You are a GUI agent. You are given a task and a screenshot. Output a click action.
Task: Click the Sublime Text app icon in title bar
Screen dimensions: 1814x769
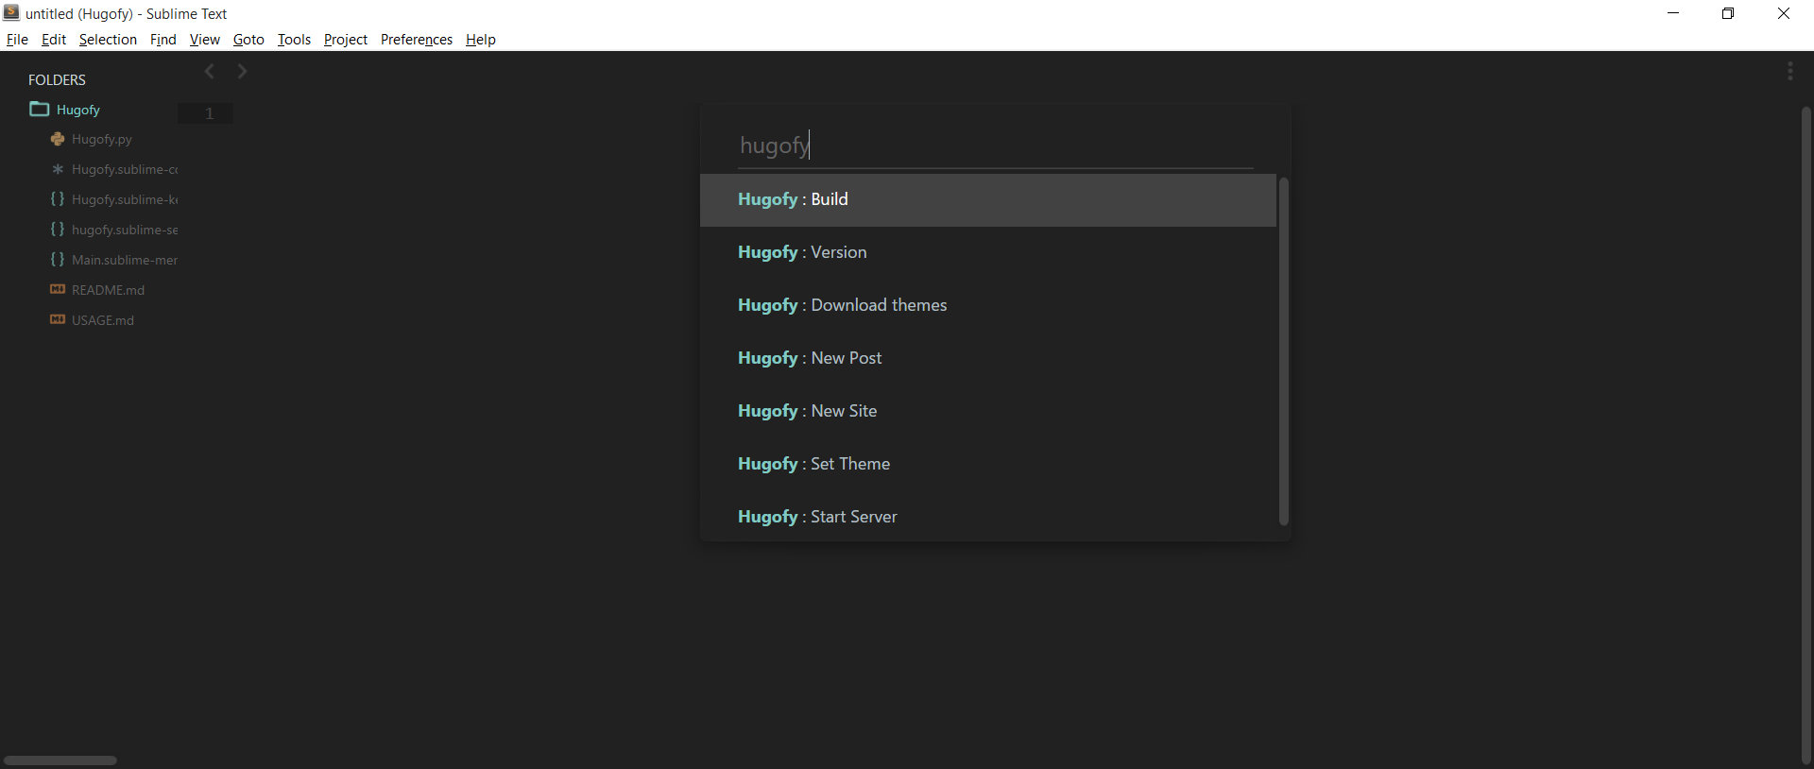[x=11, y=13]
